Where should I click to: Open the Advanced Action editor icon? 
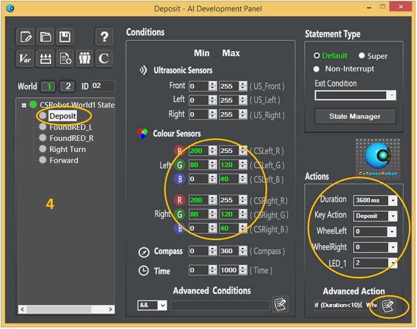point(388,305)
